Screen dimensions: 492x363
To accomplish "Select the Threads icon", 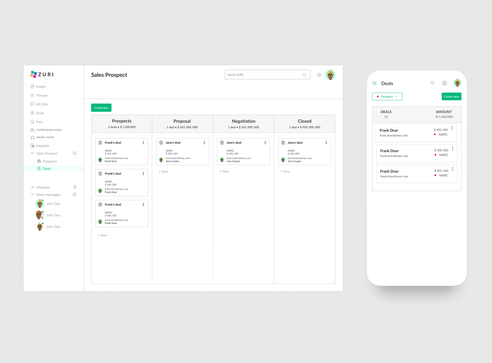I will pyautogui.click(x=33, y=95).
